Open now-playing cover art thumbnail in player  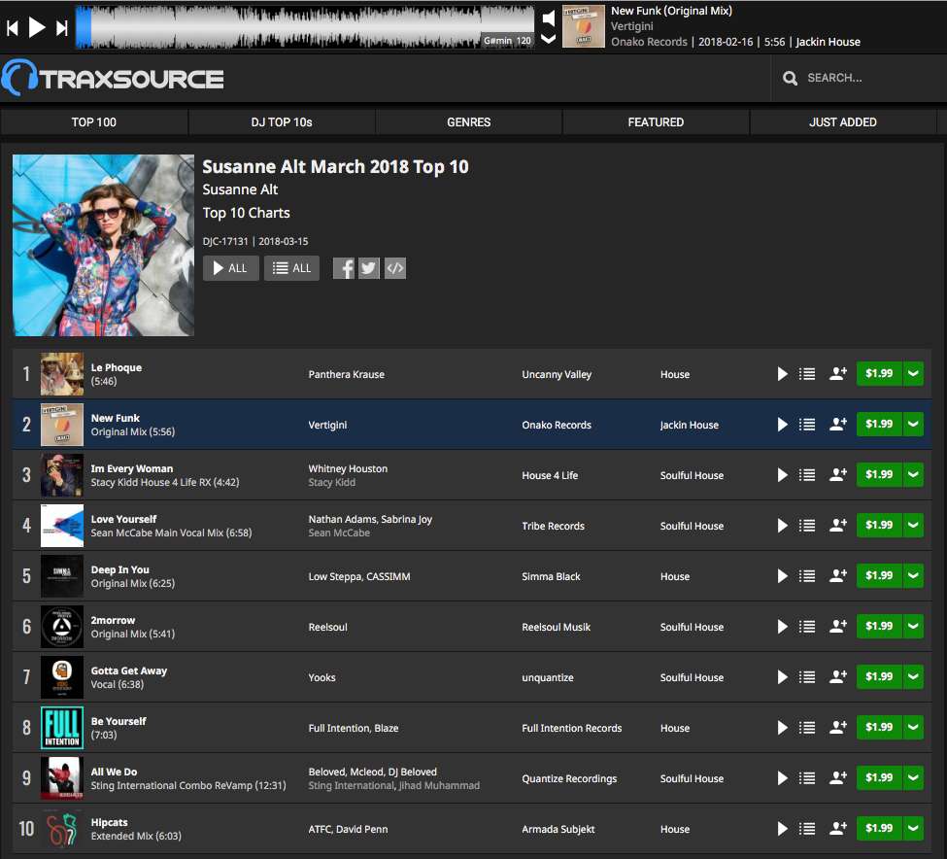(x=584, y=26)
